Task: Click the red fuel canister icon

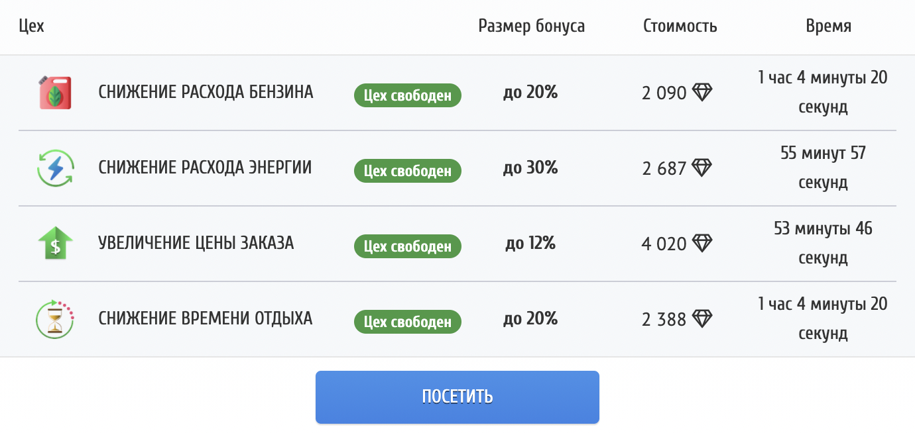Action: point(55,93)
